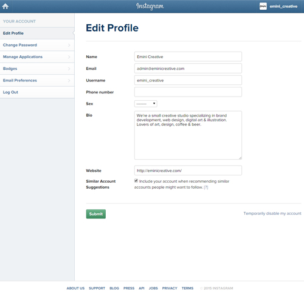Open the Sex dropdown
304x295 pixels.
146,104
